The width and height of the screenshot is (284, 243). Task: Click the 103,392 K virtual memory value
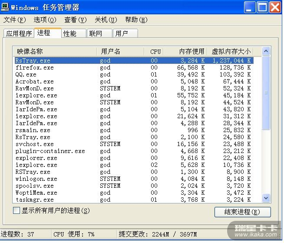(235, 74)
